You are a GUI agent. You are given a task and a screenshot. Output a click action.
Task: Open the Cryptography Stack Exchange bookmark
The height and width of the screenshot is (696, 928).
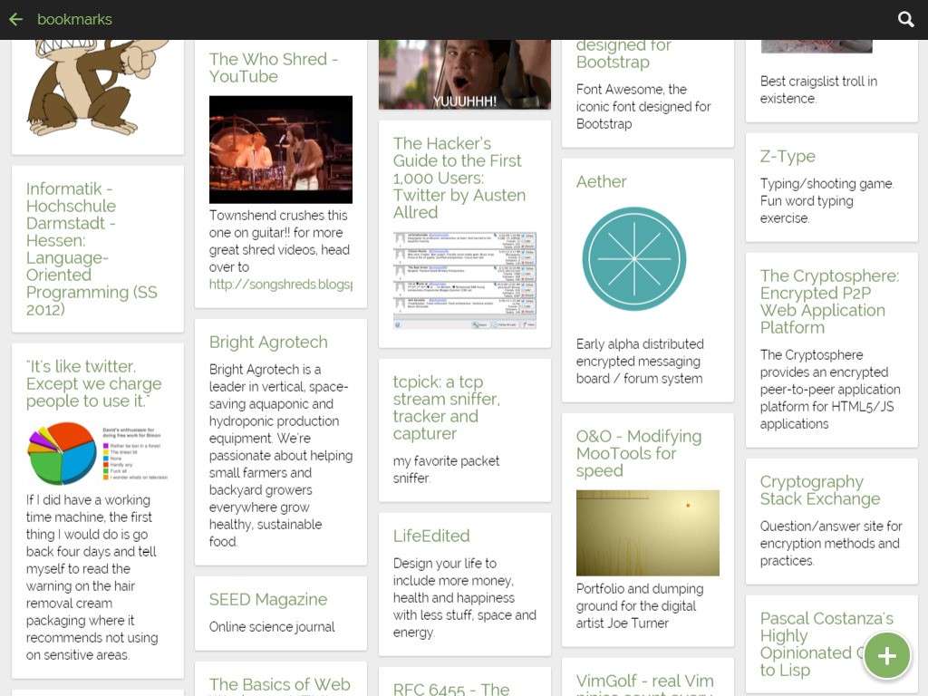(820, 490)
